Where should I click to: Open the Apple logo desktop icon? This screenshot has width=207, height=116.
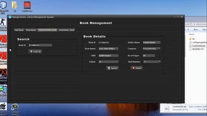pos(3,107)
